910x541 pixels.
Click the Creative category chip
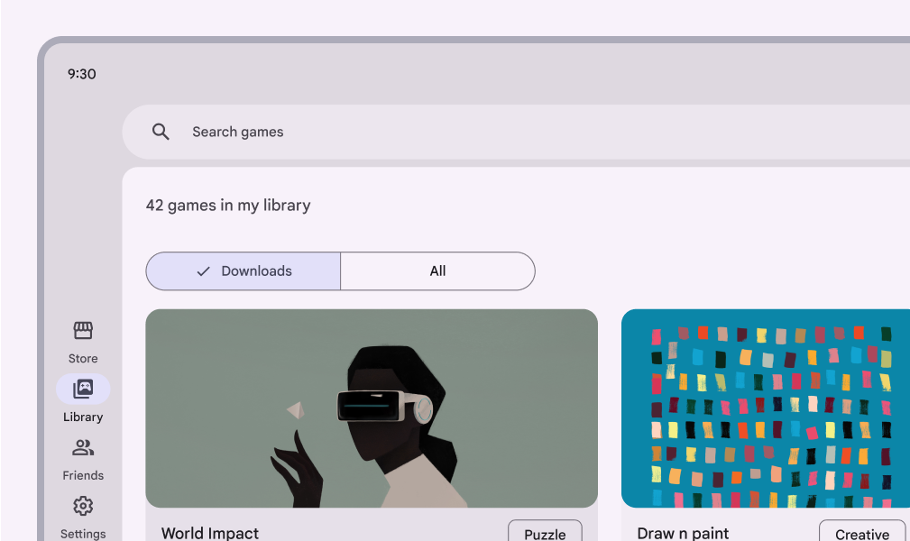(x=861, y=533)
